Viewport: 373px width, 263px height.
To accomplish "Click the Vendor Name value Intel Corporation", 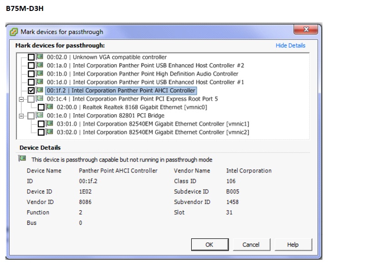I will tap(249, 171).
